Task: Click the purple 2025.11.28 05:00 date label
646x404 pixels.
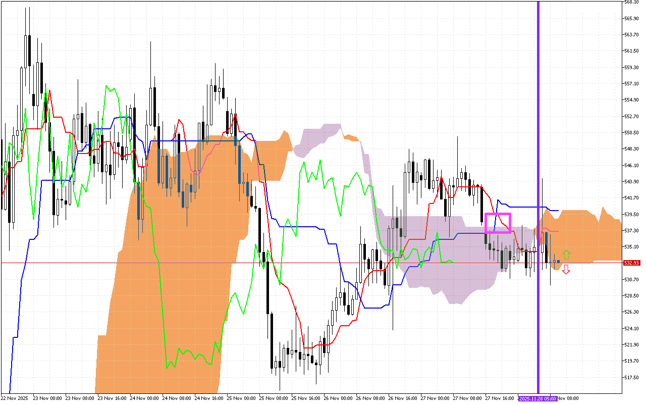Action: tap(537, 398)
